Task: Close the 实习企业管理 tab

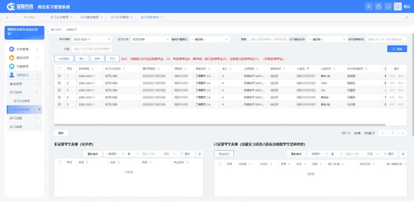Action: (x=71, y=17)
